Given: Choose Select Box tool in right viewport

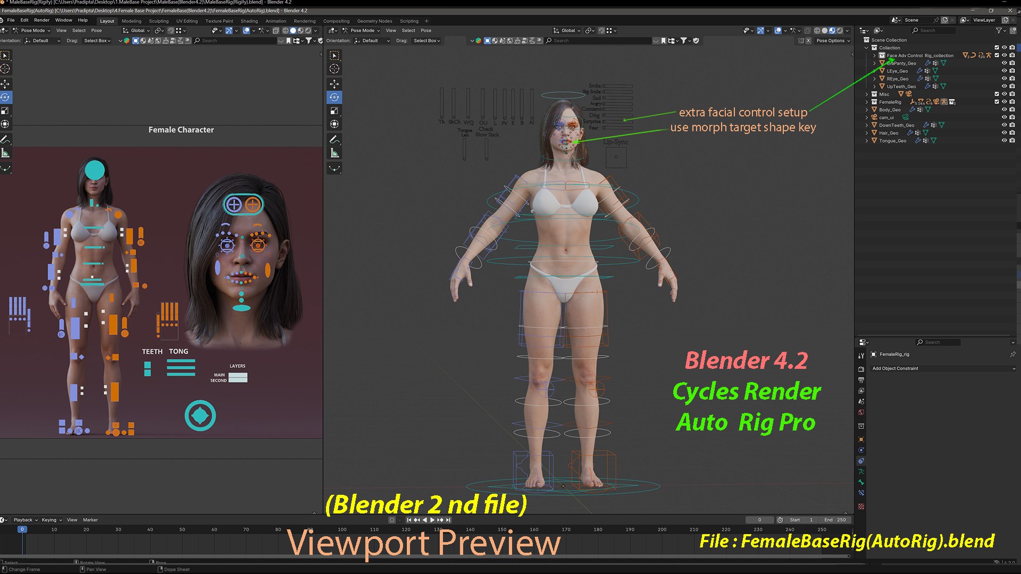Looking at the screenshot, I should [334, 55].
